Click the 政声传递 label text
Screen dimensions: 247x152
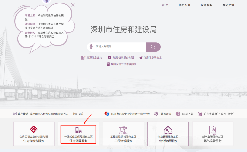tap(23, 114)
